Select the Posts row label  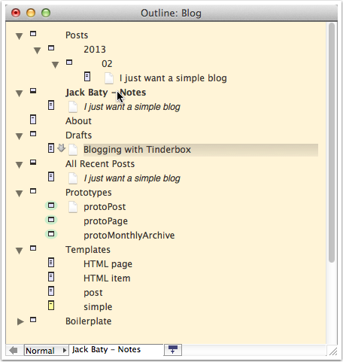(x=77, y=35)
